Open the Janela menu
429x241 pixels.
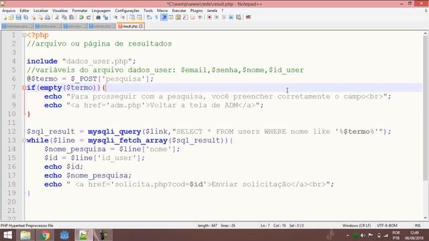tap(212, 11)
